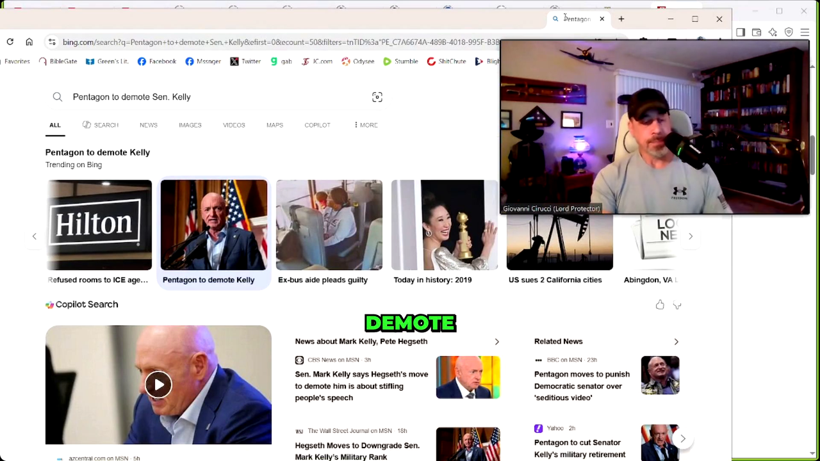820x461 pixels.
Task: Click the site info icon in address bar
Action: tap(52, 42)
